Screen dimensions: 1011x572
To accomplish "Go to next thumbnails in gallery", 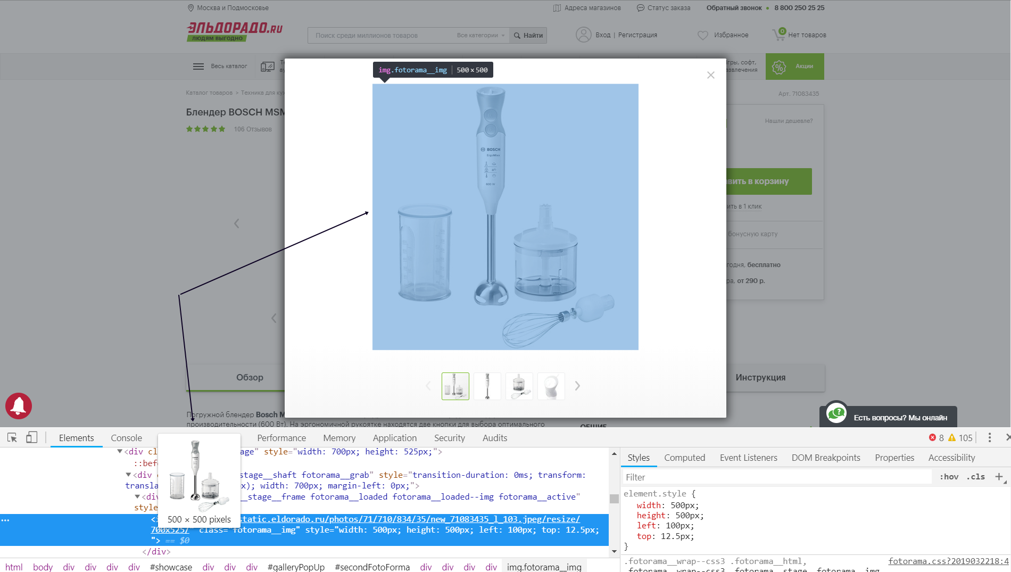I will pyautogui.click(x=577, y=386).
